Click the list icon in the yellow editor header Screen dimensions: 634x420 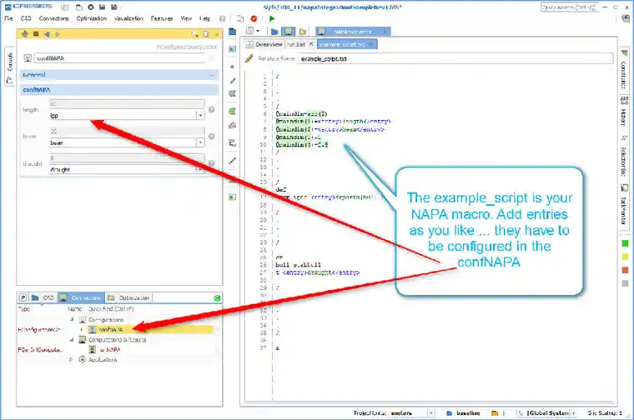(x=36, y=34)
